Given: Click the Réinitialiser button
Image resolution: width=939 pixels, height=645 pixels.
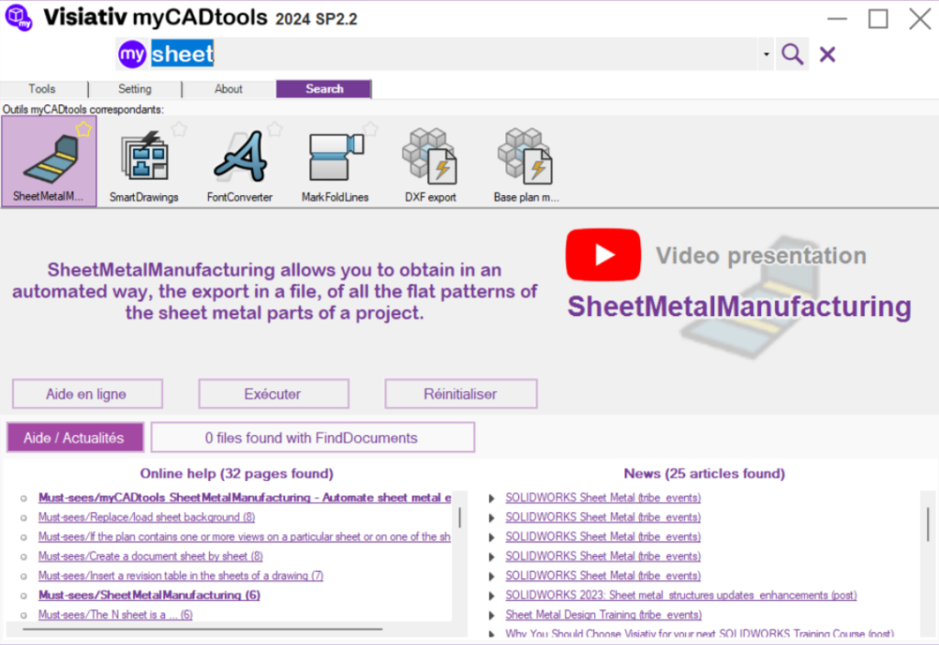Looking at the screenshot, I should click(x=460, y=394).
